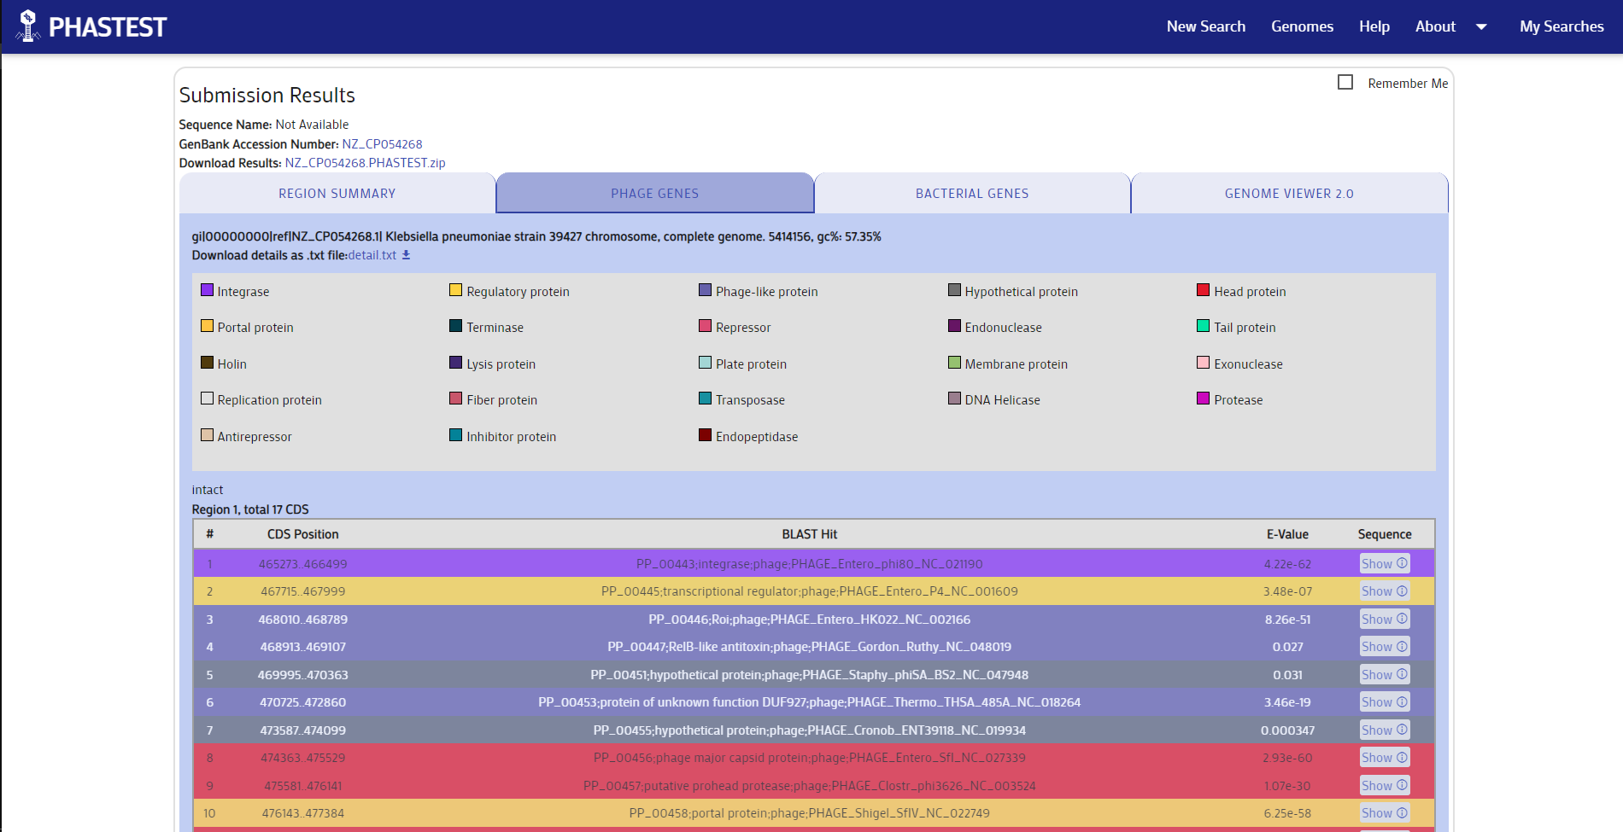Viewport: 1623px width, 832px height.
Task: Click the info icon in row 5 Show button
Action: tap(1402, 674)
